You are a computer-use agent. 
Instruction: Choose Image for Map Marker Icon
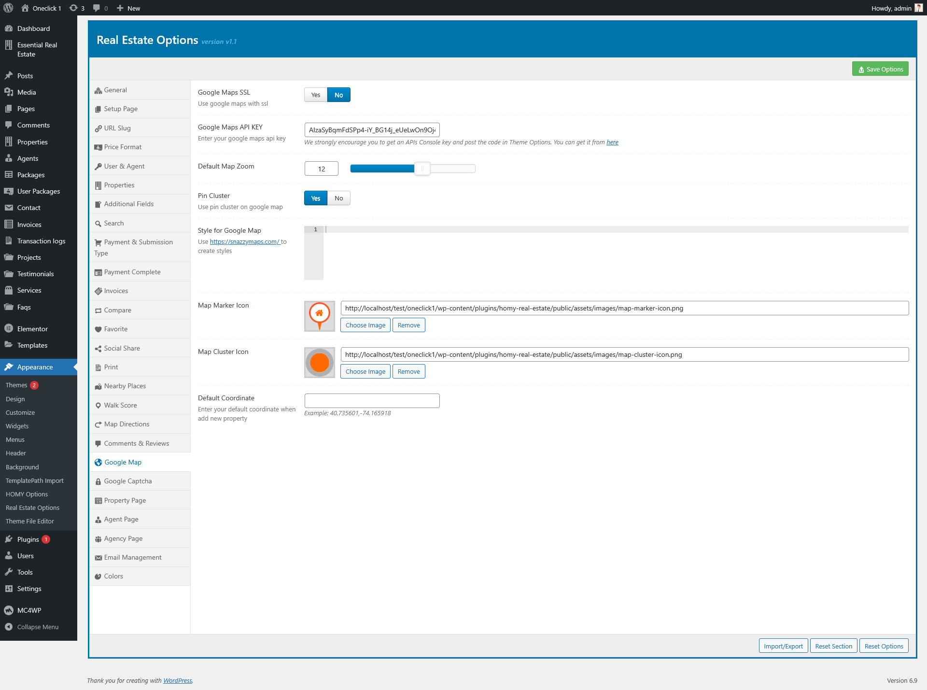click(365, 325)
